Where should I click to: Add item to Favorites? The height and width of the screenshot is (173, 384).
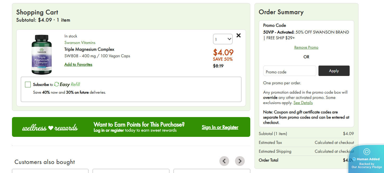coord(78,65)
